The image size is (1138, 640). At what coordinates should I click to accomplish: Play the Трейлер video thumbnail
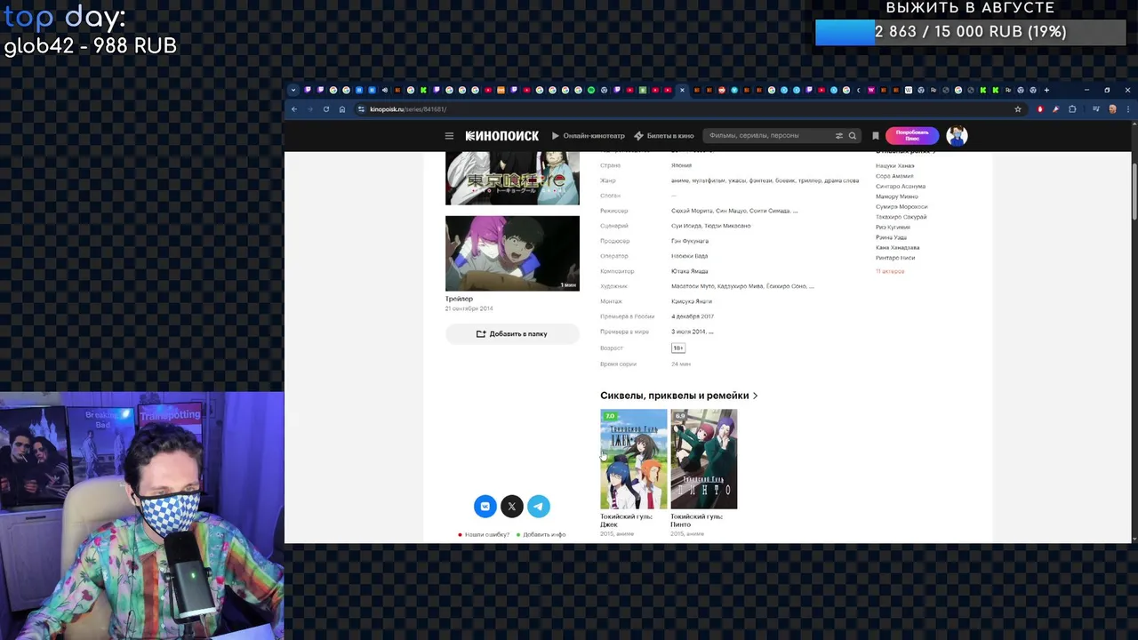(x=512, y=253)
